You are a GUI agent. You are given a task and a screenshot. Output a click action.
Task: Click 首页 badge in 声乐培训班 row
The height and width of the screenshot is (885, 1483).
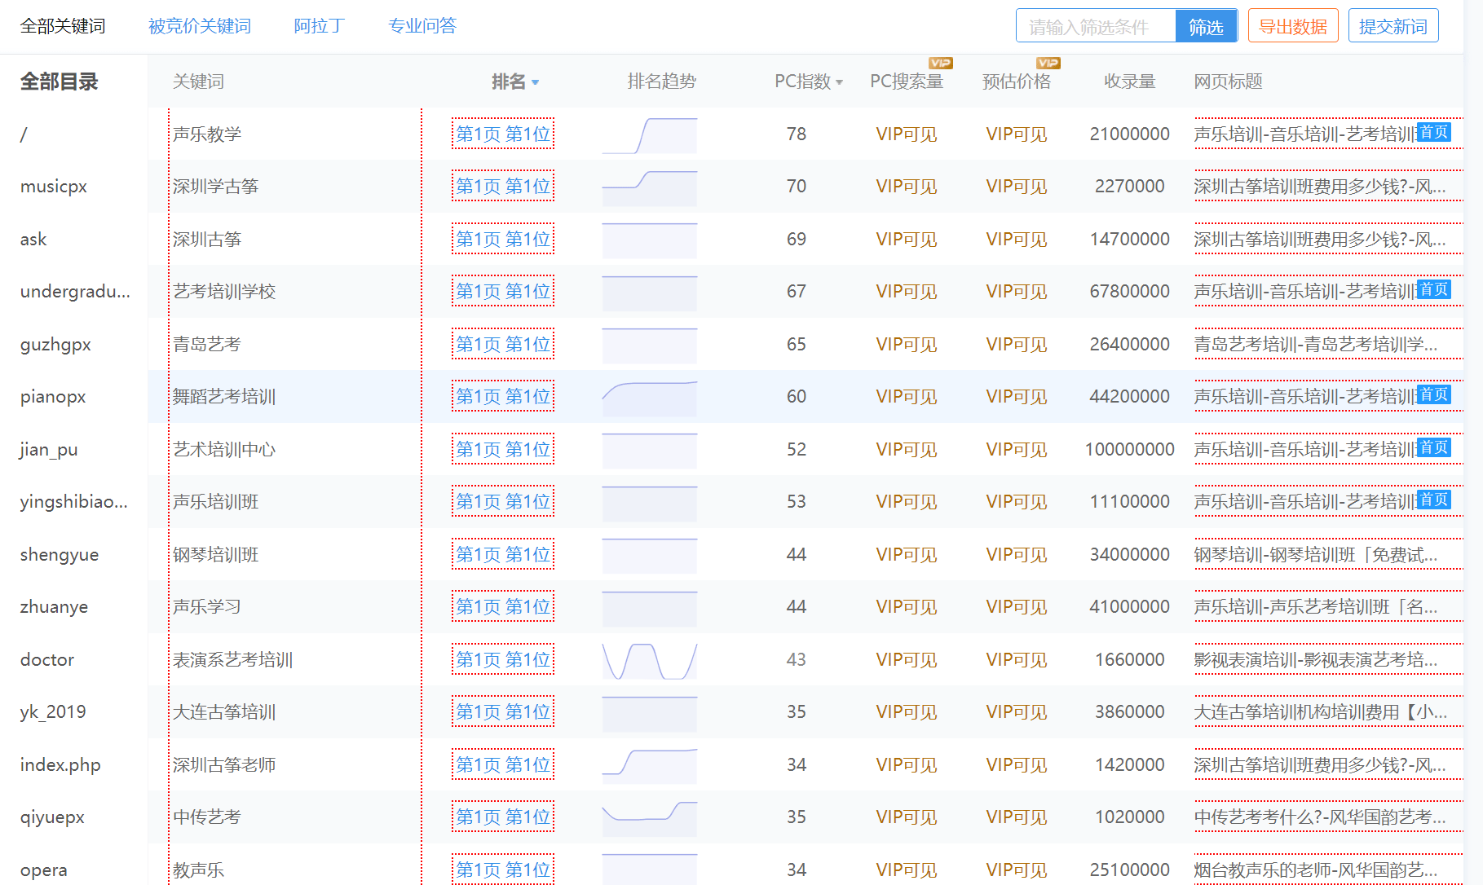[x=1433, y=500]
